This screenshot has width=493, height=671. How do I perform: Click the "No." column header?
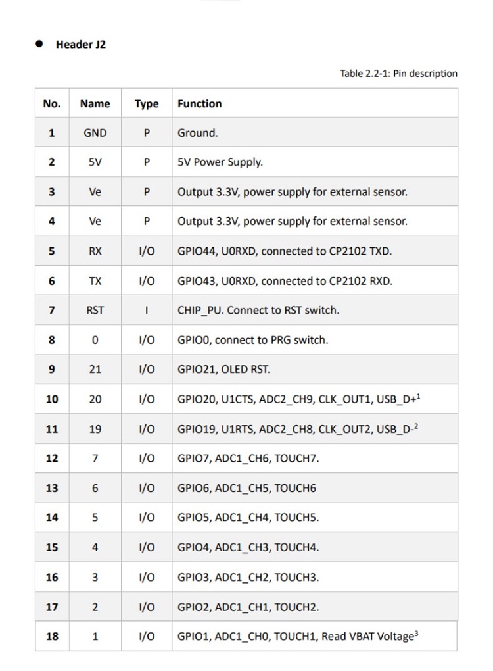click(x=51, y=103)
